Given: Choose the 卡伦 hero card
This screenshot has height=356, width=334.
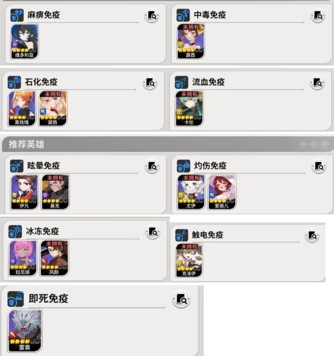Looking at the screenshot, I should (x=189, y=109).
